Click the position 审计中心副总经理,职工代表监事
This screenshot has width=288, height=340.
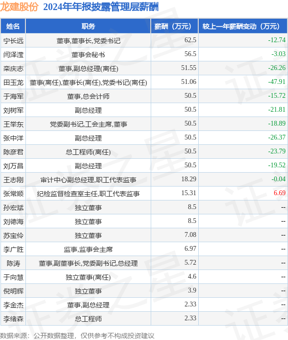[88, 180]
